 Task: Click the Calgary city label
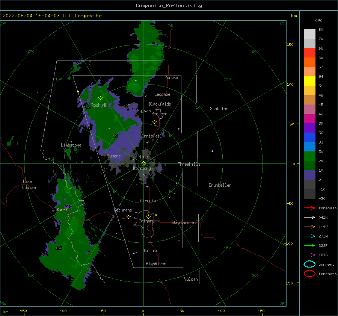pos(146,221)
